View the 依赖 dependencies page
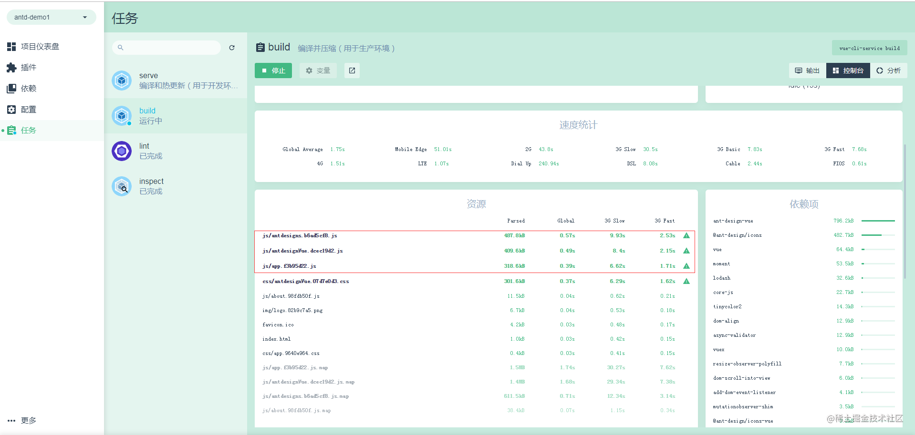This screenshot has width=915, height=435. click(29, 88)
